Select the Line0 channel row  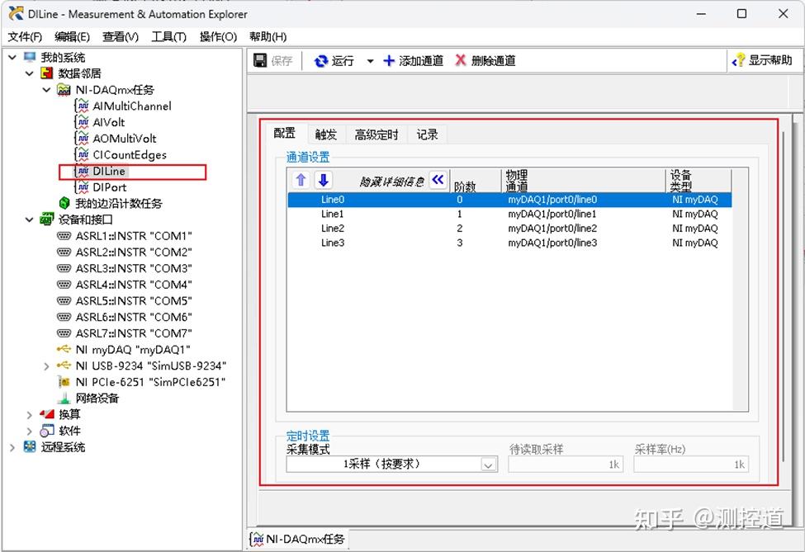509,200
